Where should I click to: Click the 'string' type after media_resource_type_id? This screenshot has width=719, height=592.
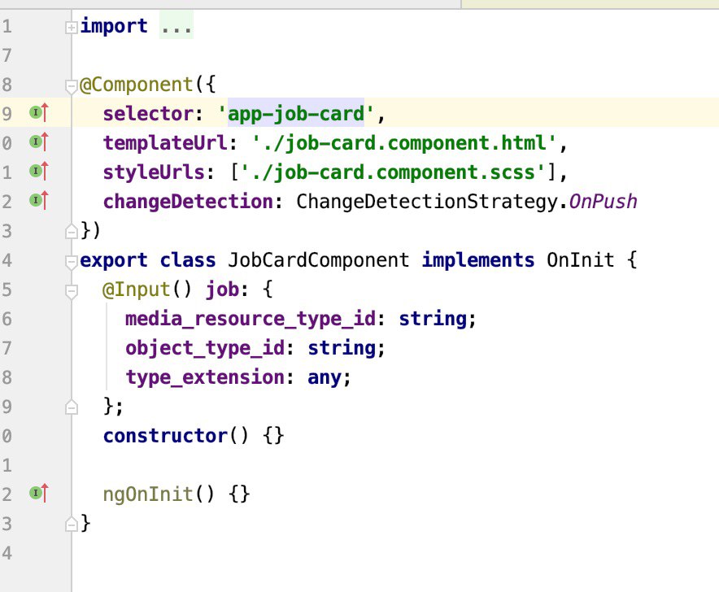[433, 319]
